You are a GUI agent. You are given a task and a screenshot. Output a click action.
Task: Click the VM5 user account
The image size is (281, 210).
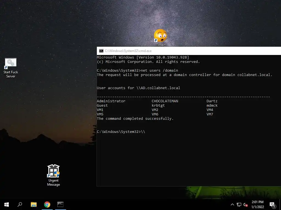[100, 114]
